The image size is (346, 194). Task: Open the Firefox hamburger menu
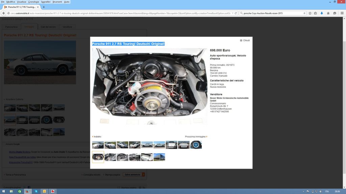342,13
